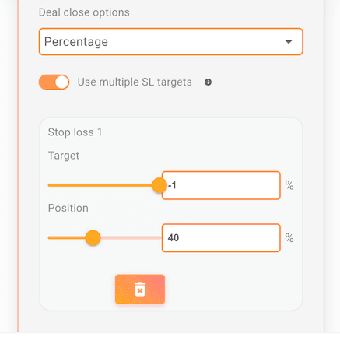Open the Deal close options Percentage dropdown
The image size is (340, 337).
[171, 42]
